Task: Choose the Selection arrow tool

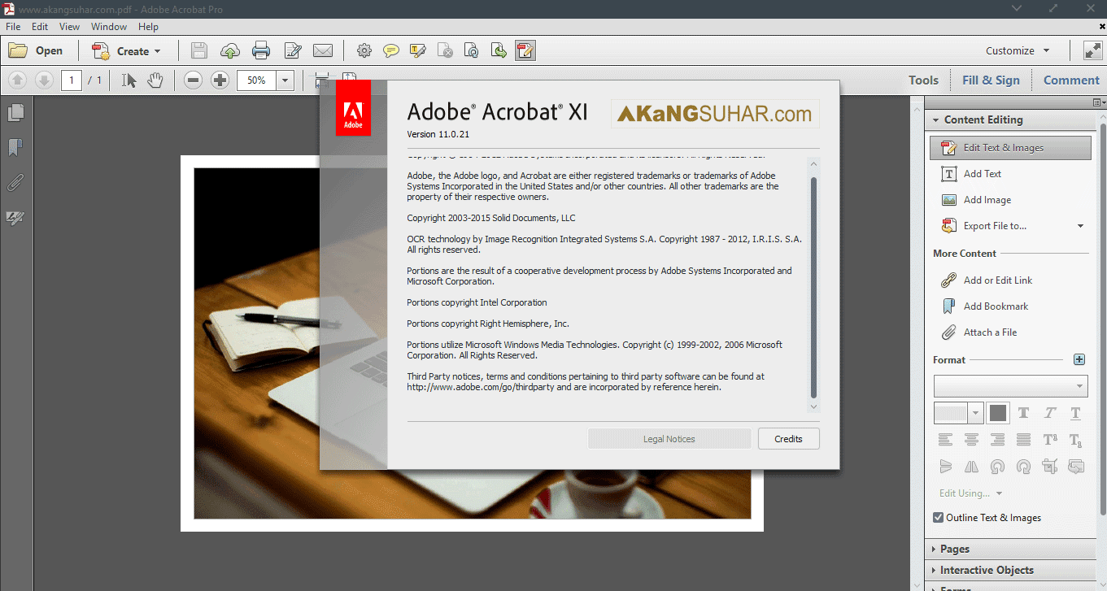Action: click(129, 80)
